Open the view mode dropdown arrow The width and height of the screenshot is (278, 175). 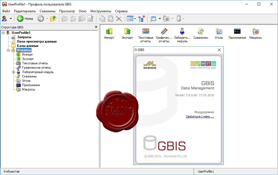pos(135,19)
